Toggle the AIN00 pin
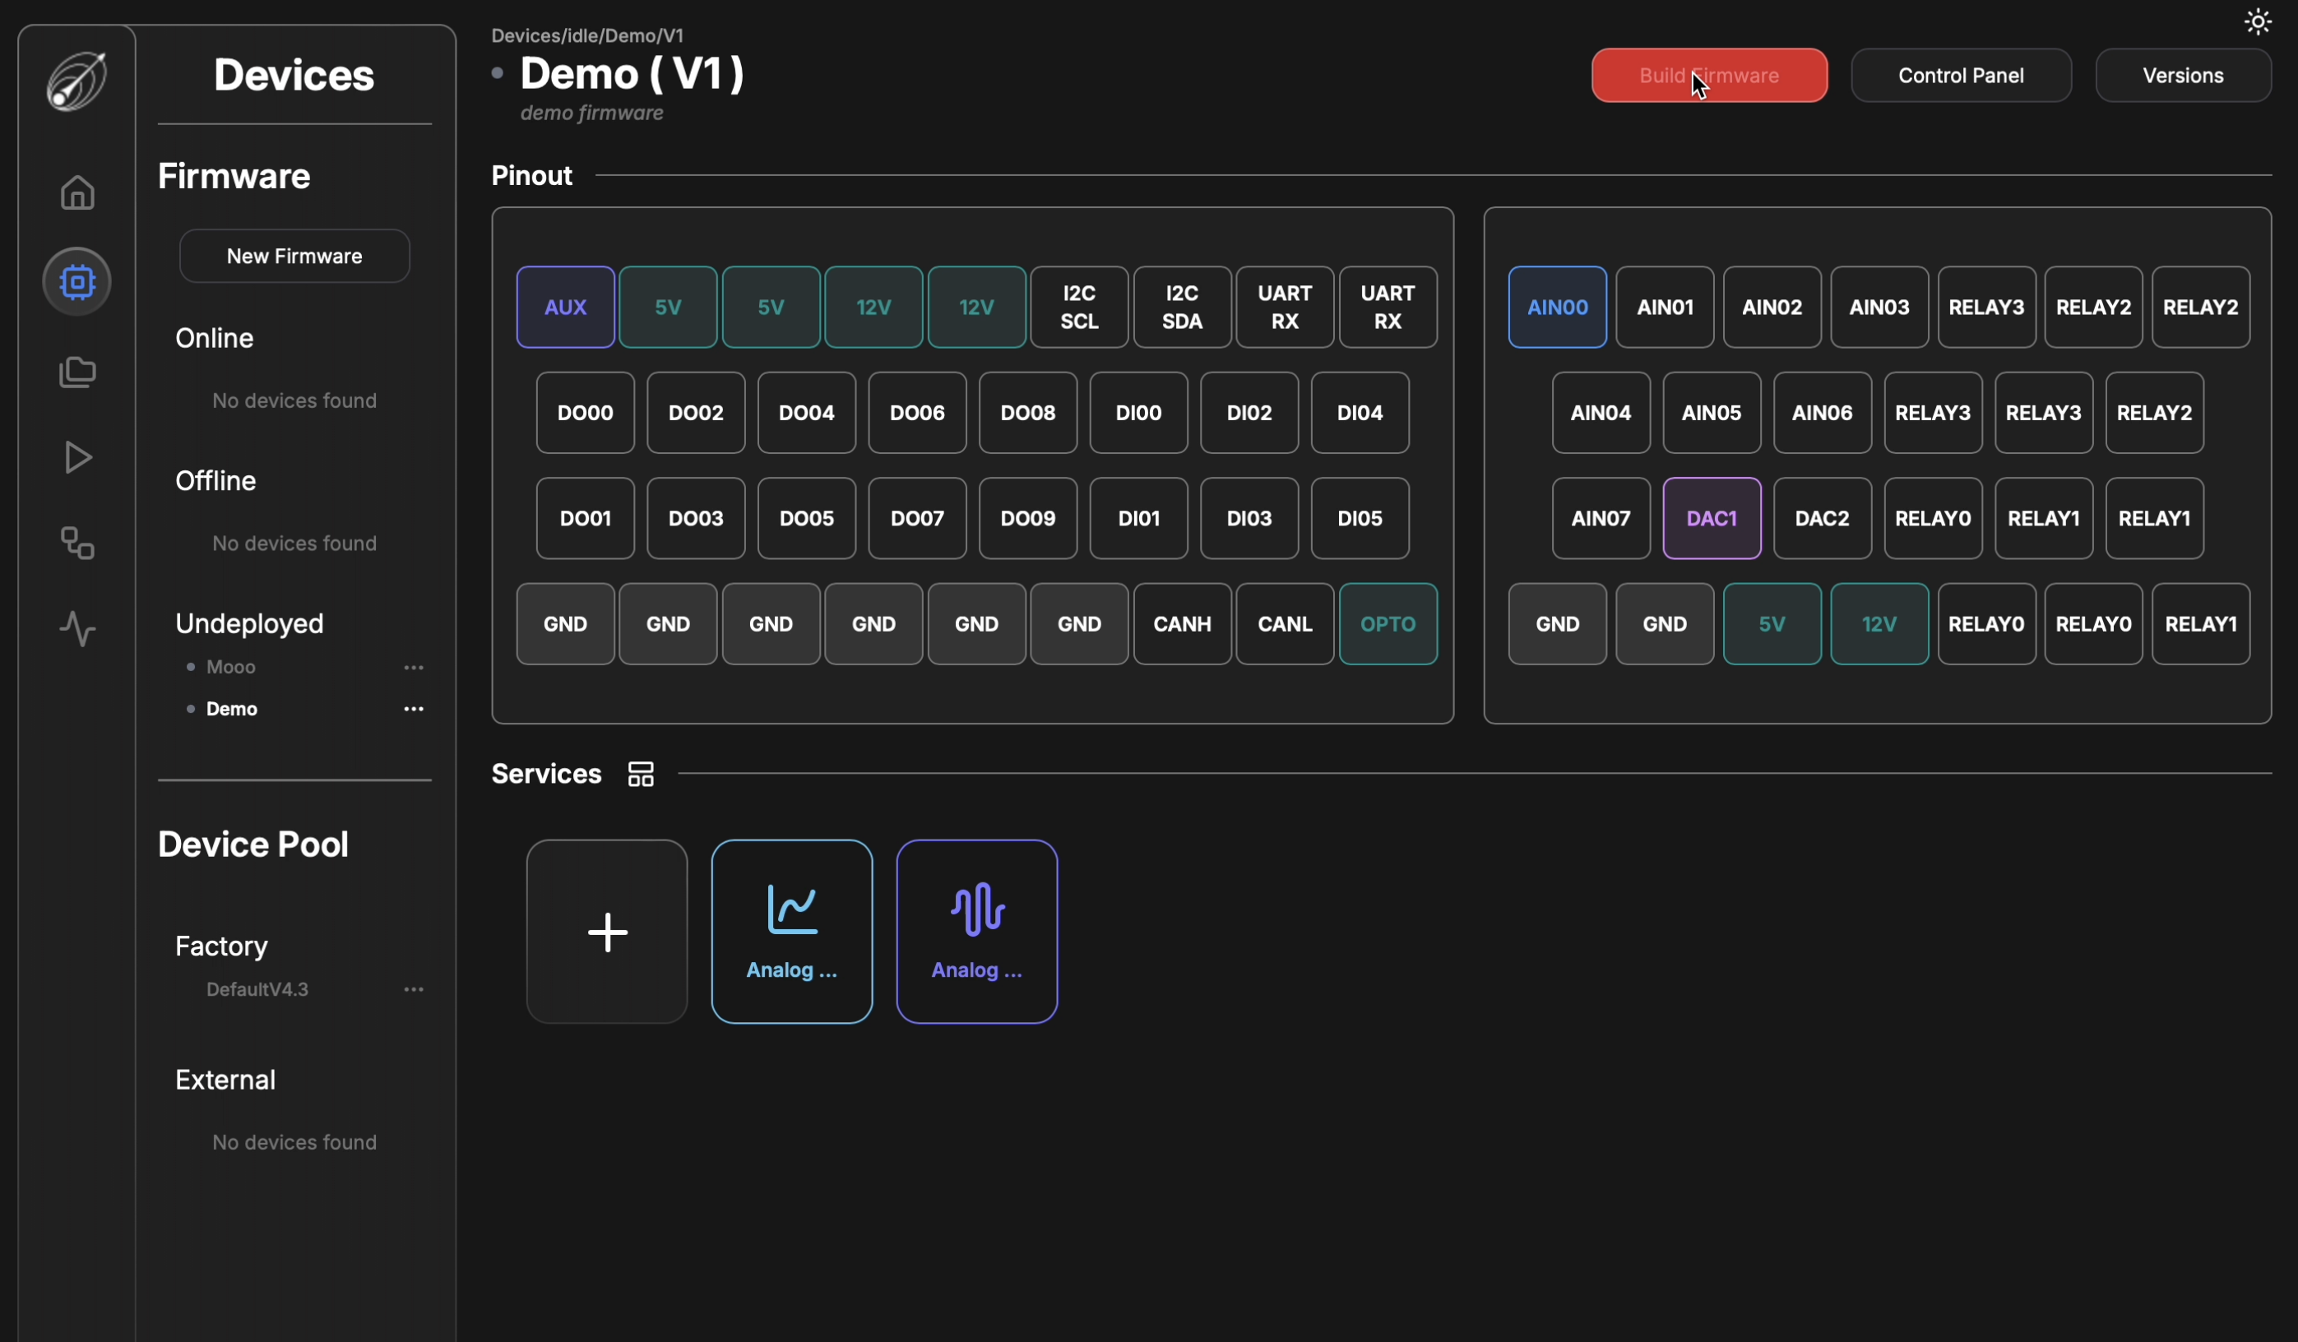The width and height of the screenshot is (2298, 1342). click(x=1558, y=308)
